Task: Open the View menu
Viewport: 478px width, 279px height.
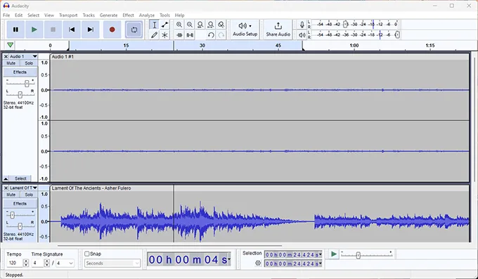Action: point(49,15)
